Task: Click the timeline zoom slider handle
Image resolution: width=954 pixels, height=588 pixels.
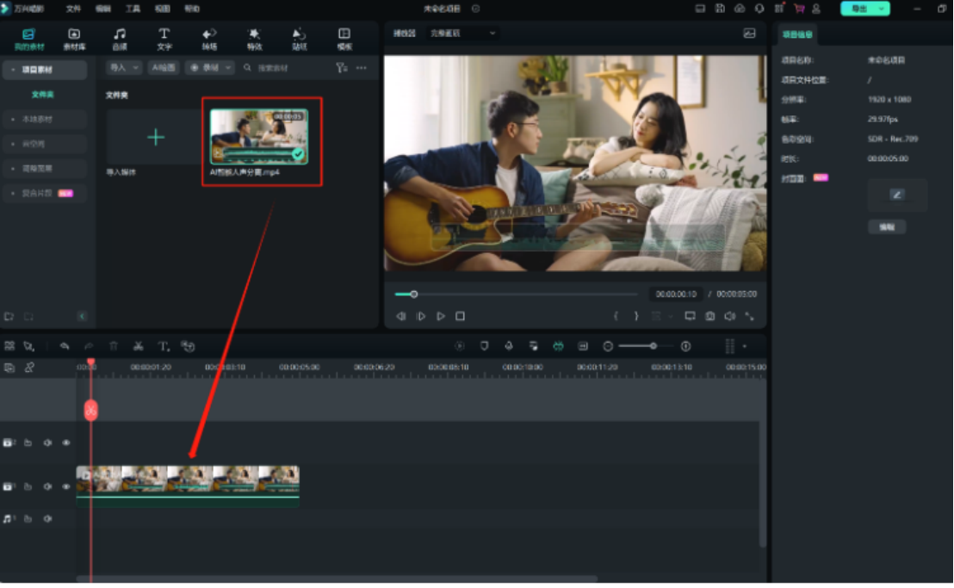Action: 654,346
